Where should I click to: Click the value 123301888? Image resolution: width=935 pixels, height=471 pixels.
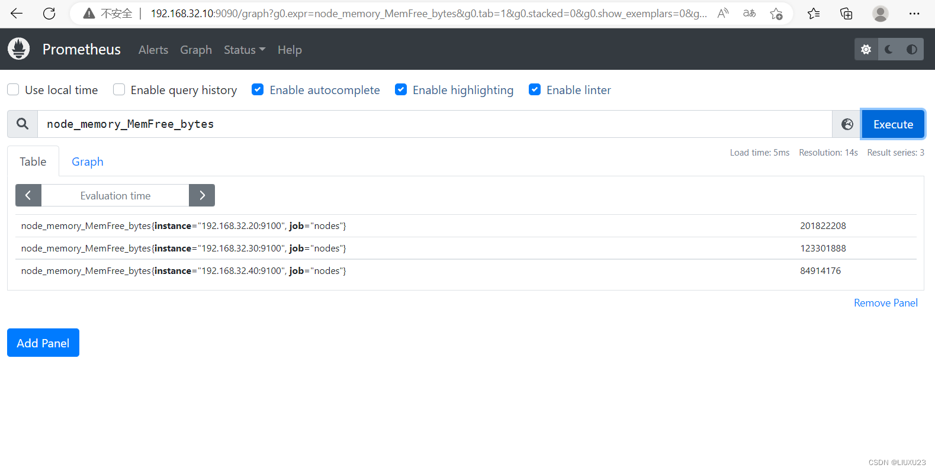pos(823,249)
